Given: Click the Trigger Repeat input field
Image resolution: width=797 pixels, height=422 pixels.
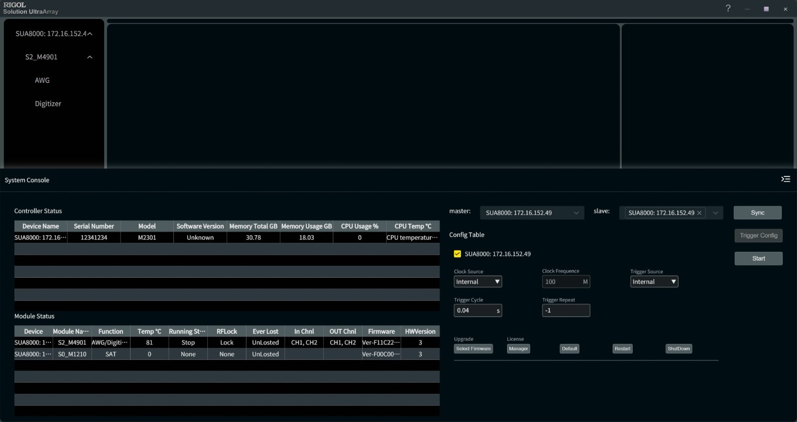Looking at the screenshot, I should coord(566,311).
